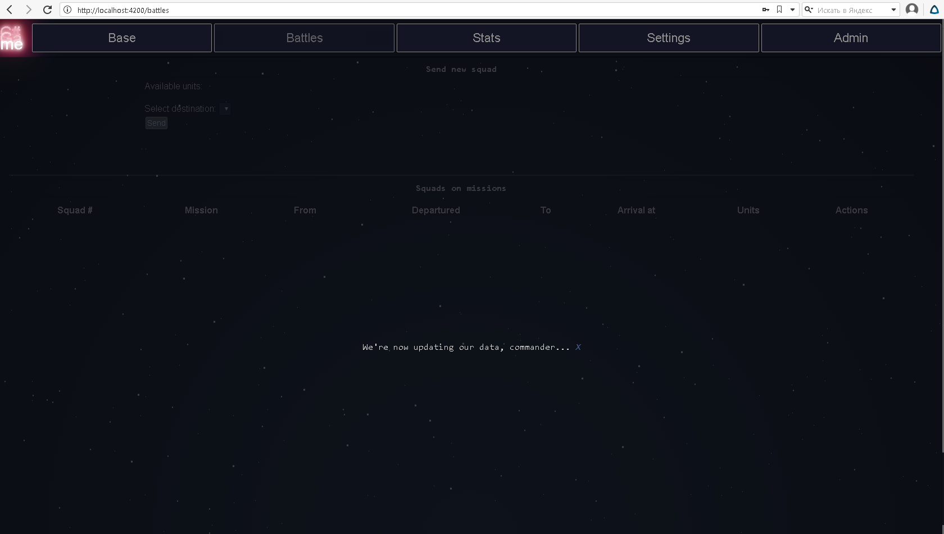Reload the current page
Image resolution: width=944 pixels, height=534 pixels.
click(48, 10)
